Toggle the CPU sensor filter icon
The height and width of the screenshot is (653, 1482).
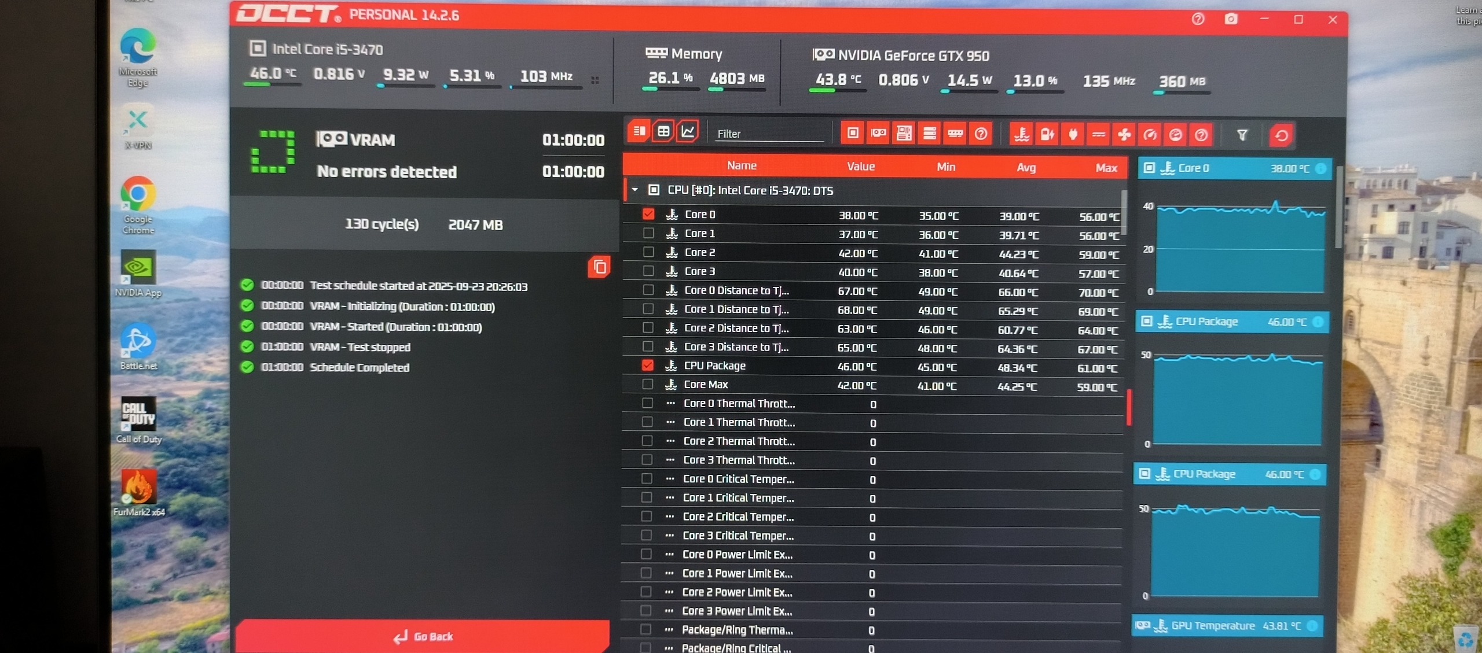point(853,134)
